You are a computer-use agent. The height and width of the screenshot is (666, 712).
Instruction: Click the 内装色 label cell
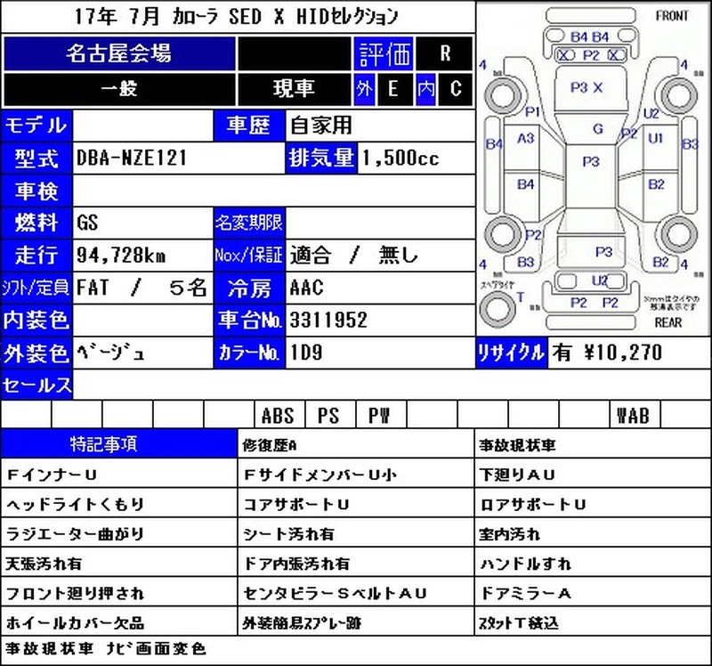click(x=36, y=321)
